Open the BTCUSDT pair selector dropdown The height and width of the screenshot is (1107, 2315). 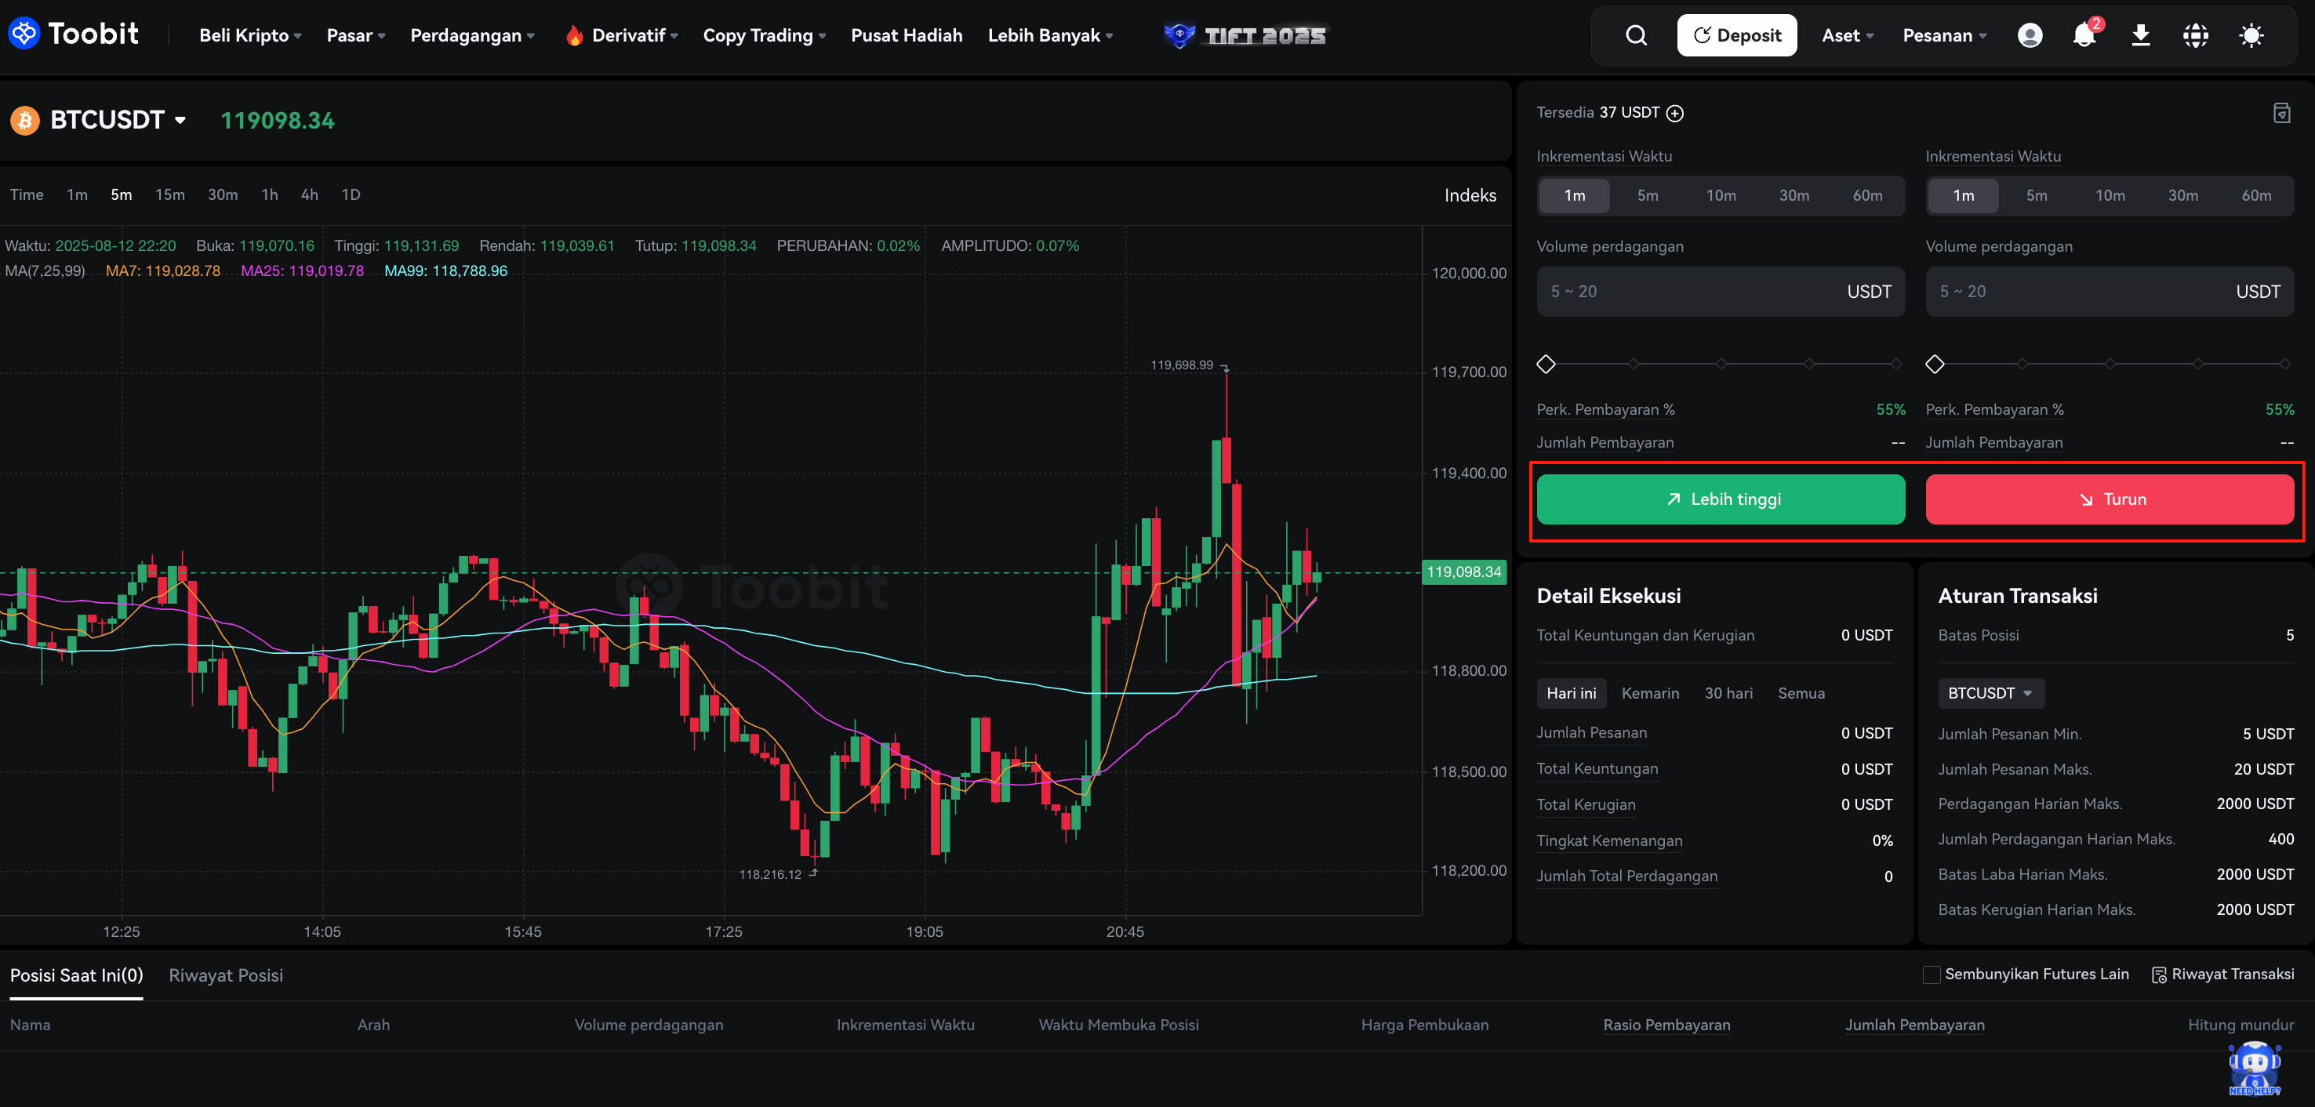(118, 121)
